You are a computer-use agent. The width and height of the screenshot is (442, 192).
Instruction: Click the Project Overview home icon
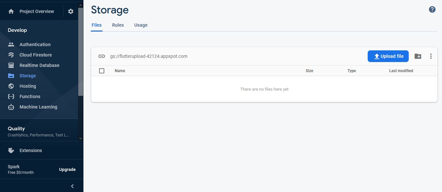11,11
